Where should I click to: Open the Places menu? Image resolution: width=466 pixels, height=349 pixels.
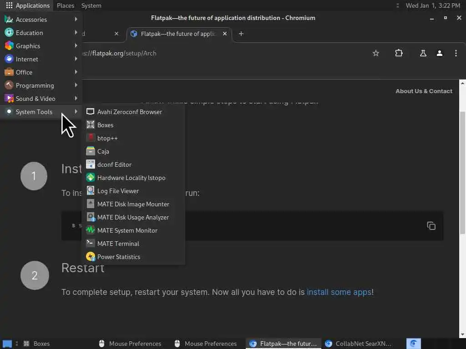pos(66,5)
